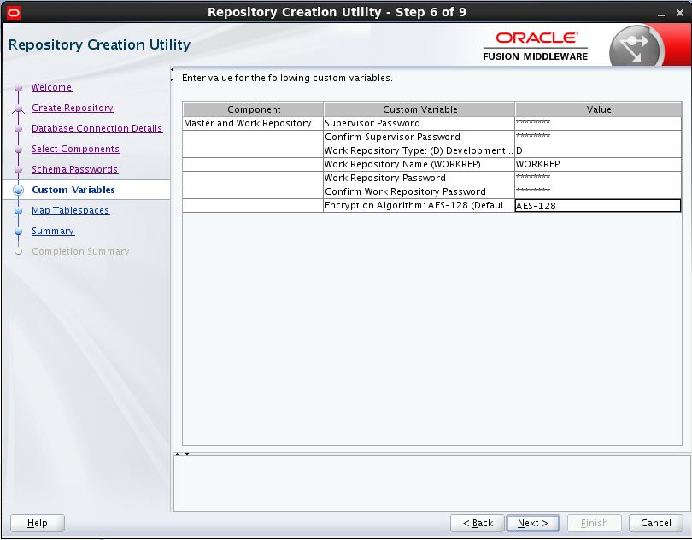The height and width of the screenshot is (540, 692).
Task: Open the Select Components page link
Action: point(75,149)
